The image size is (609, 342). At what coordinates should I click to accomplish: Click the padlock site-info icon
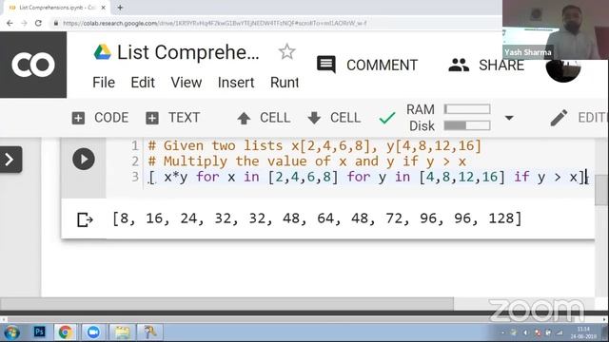56,23
